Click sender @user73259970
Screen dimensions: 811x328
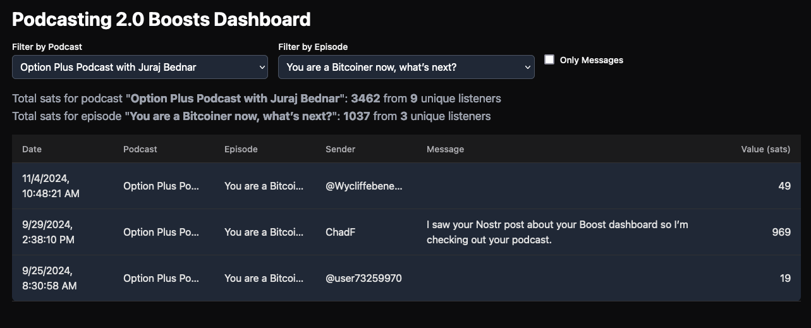pyautogui.click(x=363, y=278)
